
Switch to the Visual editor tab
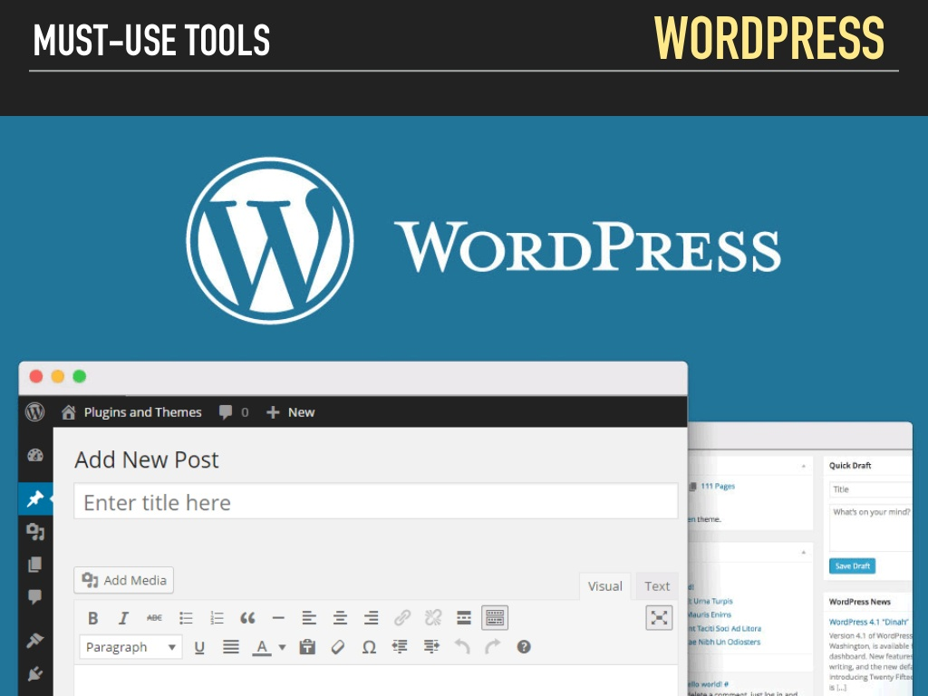point(604,586)
